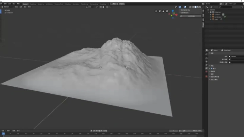Click the current frame number field

[x=174, y=131]
